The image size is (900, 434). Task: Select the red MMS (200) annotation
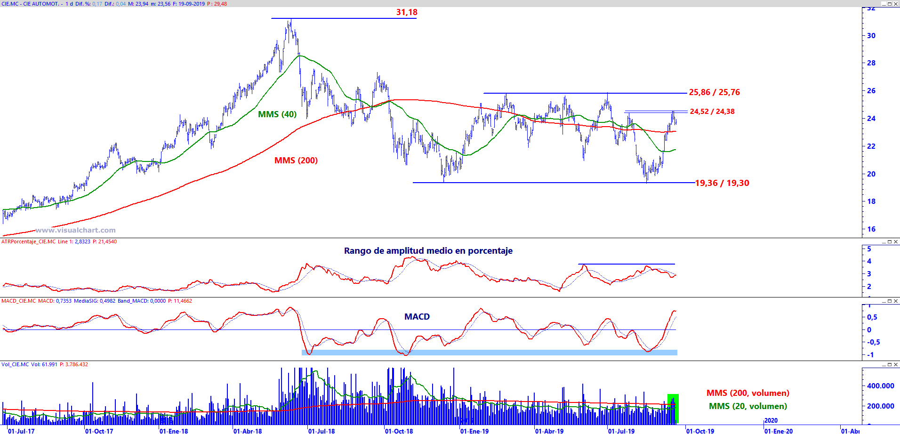[x=296, y=161]
